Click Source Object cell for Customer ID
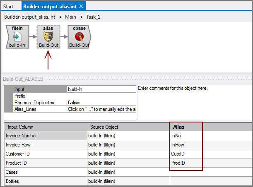Screen dimensions: 253x187 tap(128, 153)
